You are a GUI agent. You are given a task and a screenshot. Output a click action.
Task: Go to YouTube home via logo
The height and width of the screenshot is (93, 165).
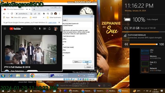pos(15,29)
